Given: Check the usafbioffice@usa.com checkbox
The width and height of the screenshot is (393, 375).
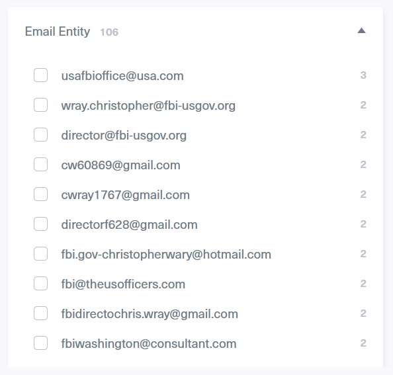Looking at the screenshot, I should tap(40, 75).
